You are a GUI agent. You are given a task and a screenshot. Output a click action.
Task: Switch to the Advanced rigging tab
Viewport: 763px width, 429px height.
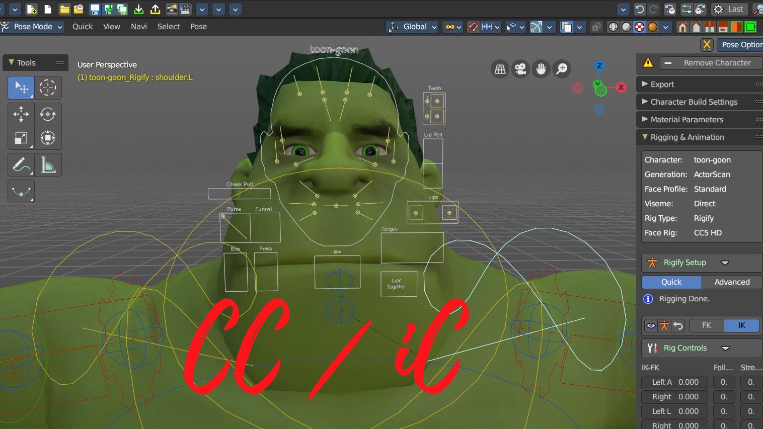click(732, 282)
